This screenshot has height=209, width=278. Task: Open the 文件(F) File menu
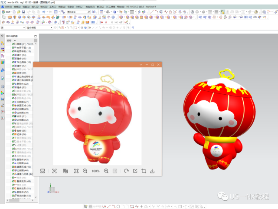(8, 7)
